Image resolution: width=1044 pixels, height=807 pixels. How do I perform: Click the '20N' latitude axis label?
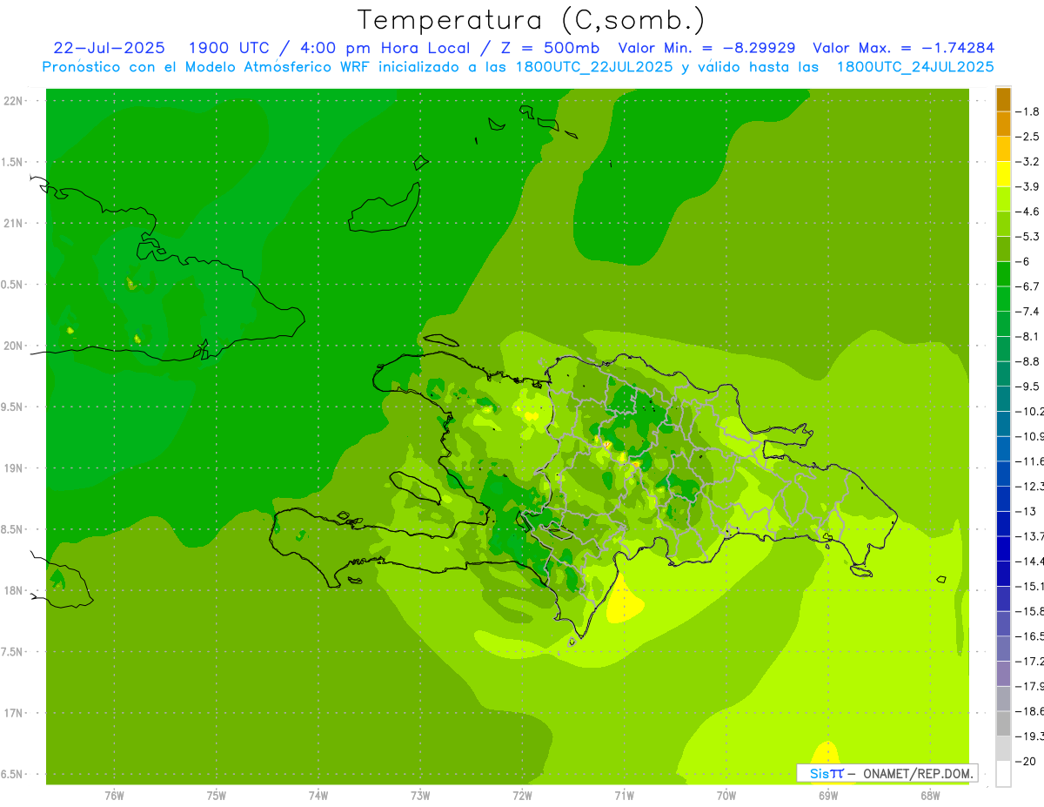click(x=13, y=346)
